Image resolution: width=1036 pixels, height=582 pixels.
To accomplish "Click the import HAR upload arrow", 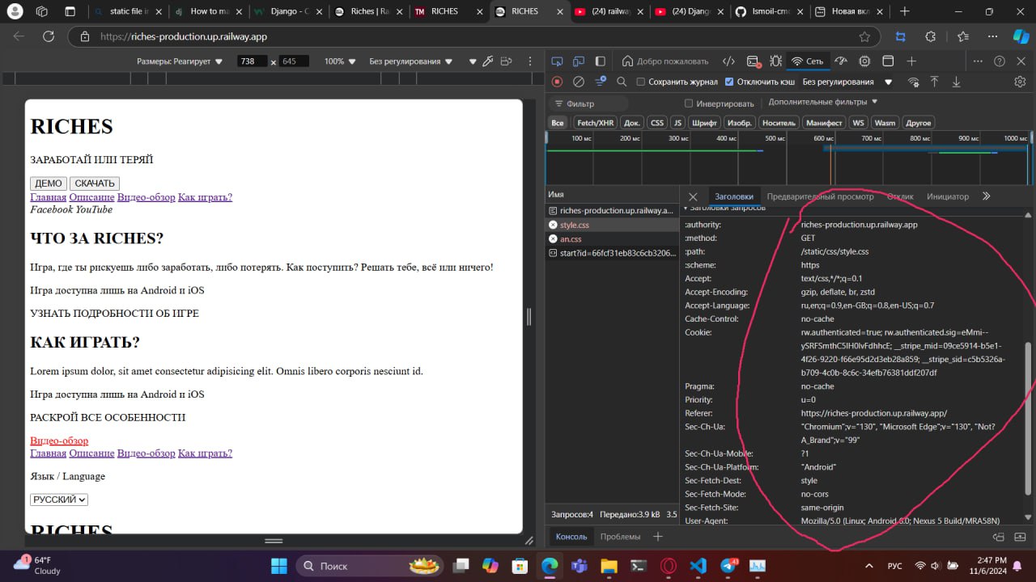I will pos(934,82).
